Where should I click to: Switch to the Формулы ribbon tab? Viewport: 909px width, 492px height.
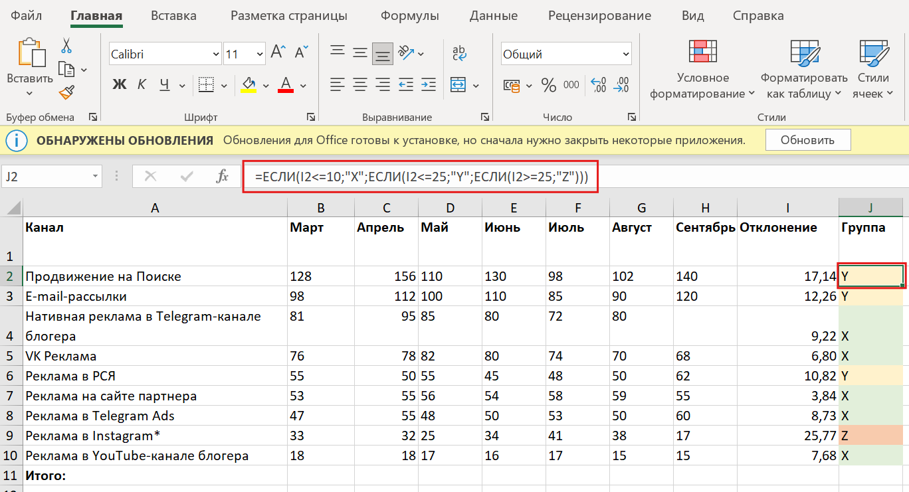click(410, 15)
